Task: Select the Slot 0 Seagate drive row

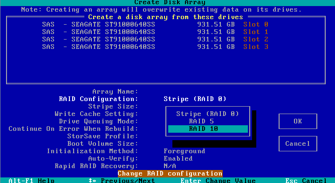Action: [x=155, y=24]
